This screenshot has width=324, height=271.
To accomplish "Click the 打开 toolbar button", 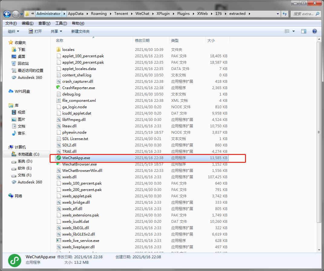I will click(x=35, y=31).
